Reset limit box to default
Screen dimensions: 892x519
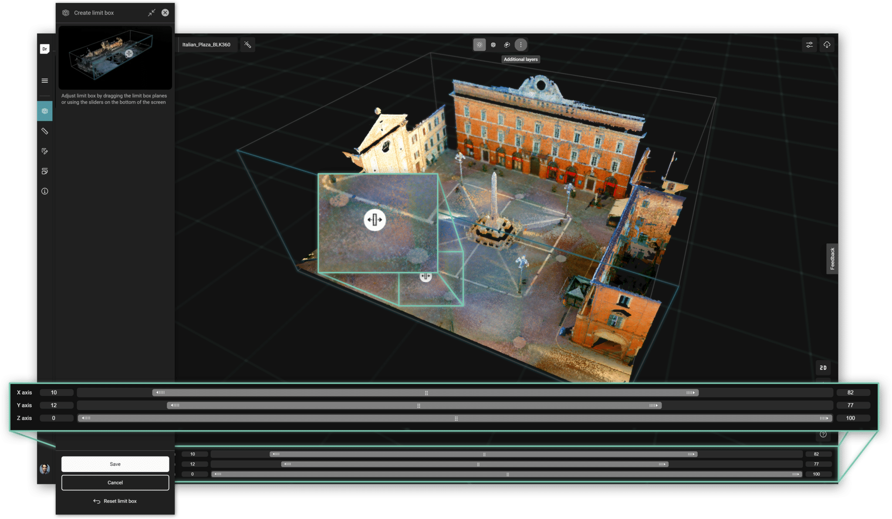pos(115,501)
